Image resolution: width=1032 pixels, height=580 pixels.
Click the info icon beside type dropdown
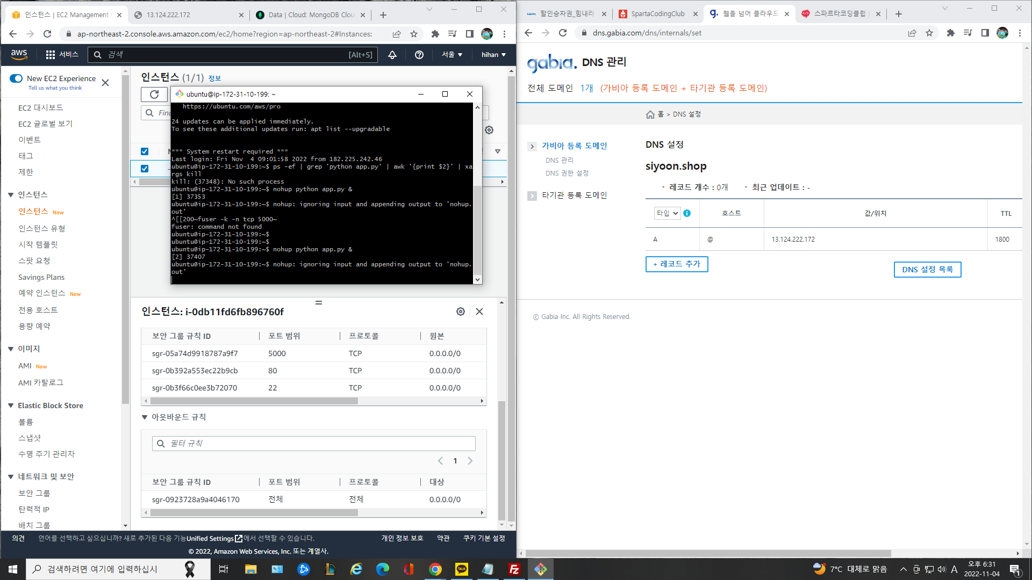(x=687, y=213)
